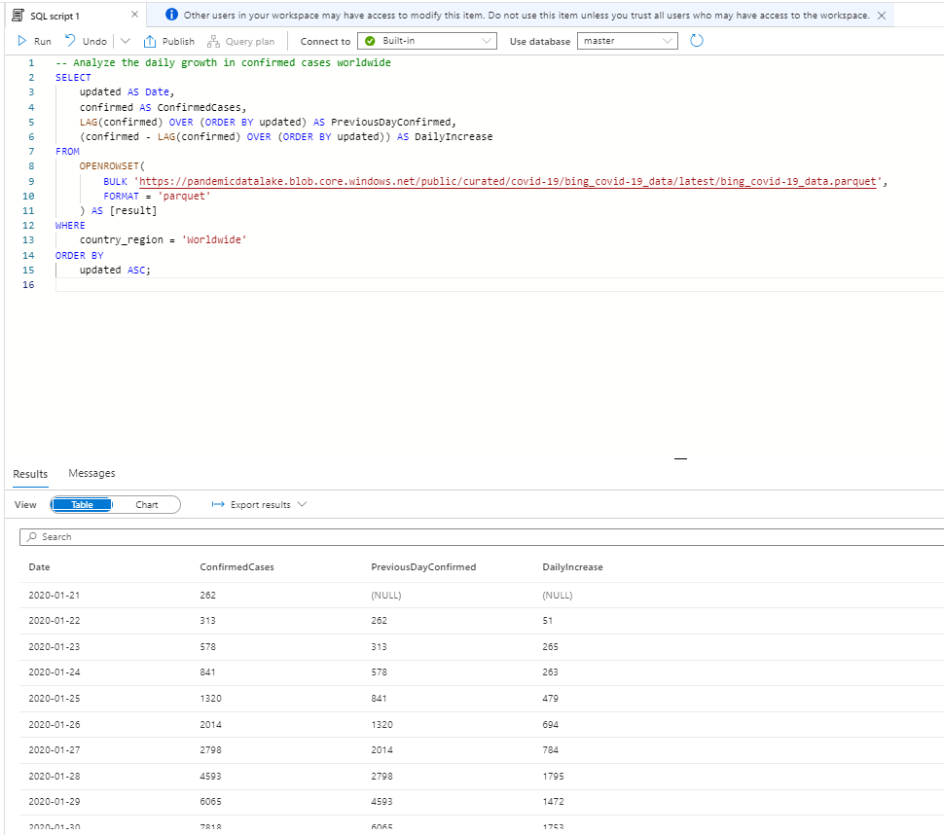
Task: Sort by the DailyIncrease column header
Action: (x=572, y=567)
